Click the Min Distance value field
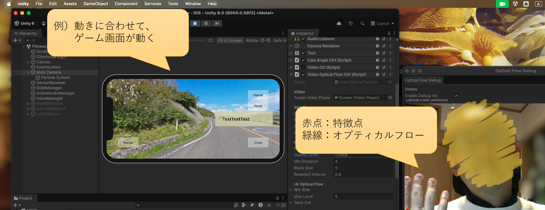The height and width of the screenshot is (210, 545). pos(363,161)
